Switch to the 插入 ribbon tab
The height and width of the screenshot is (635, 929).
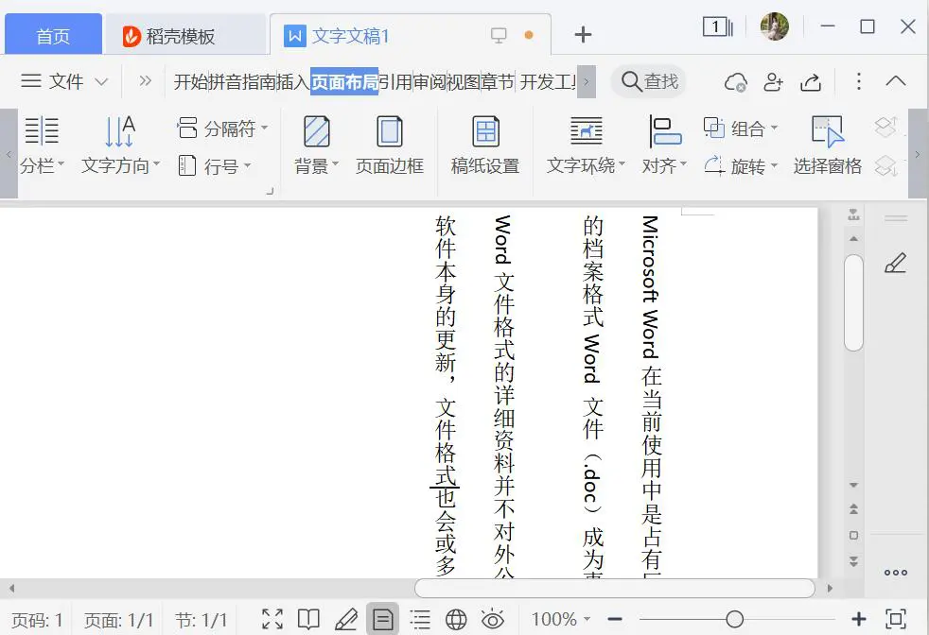(x=296, y=81)
